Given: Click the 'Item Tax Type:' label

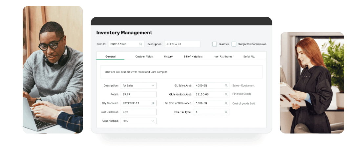Looking at the screenshot, I should click(x=183, y=112).
